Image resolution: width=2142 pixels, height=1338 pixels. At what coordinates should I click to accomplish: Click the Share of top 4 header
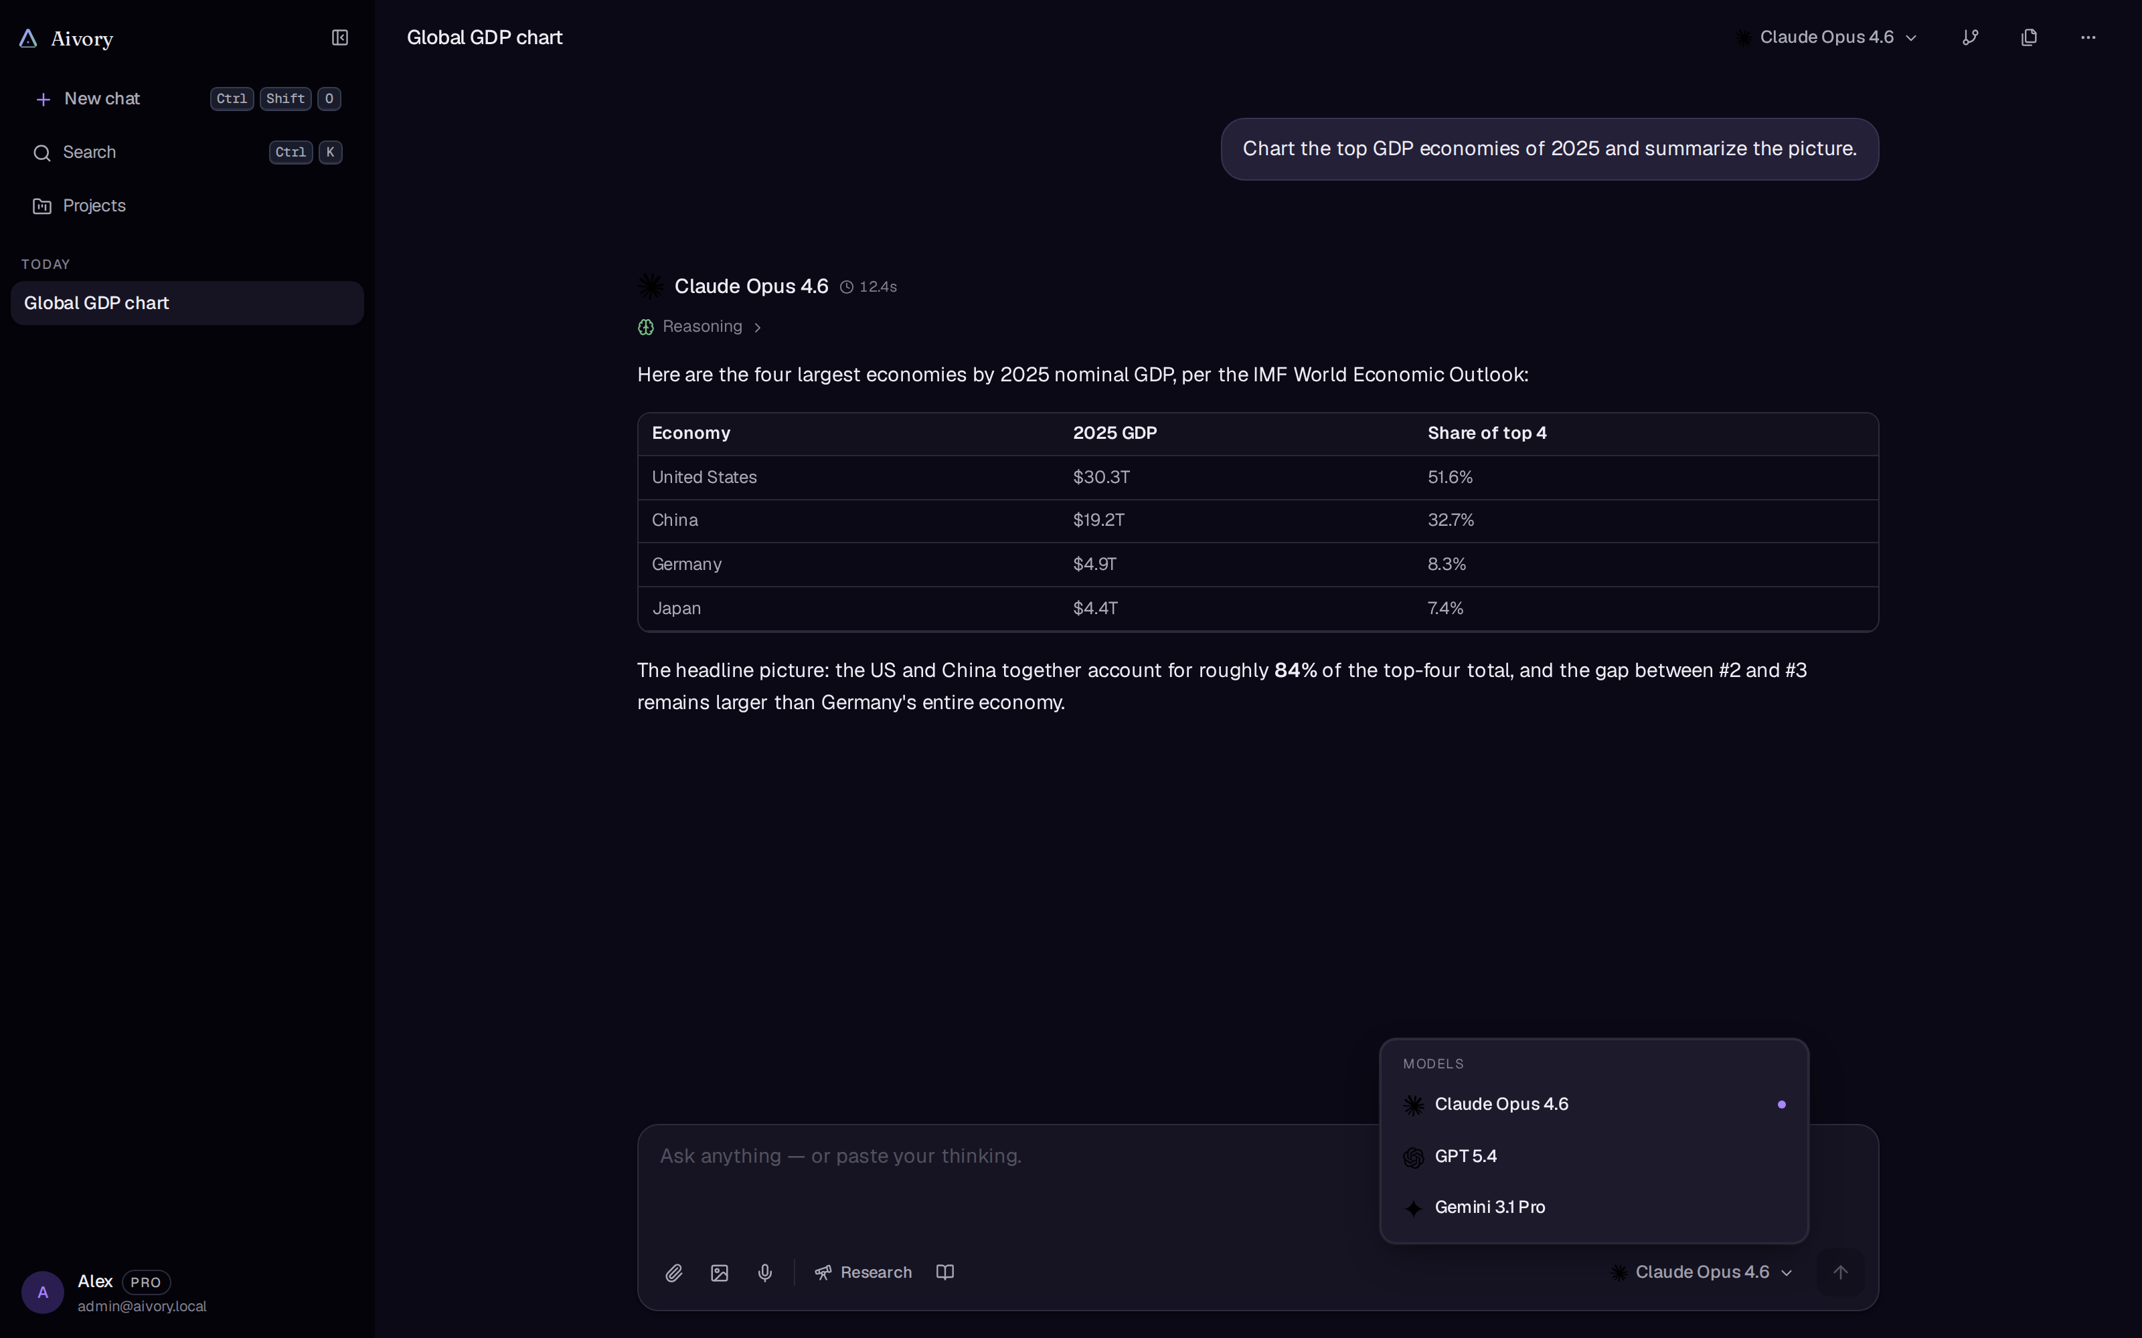1487,433
